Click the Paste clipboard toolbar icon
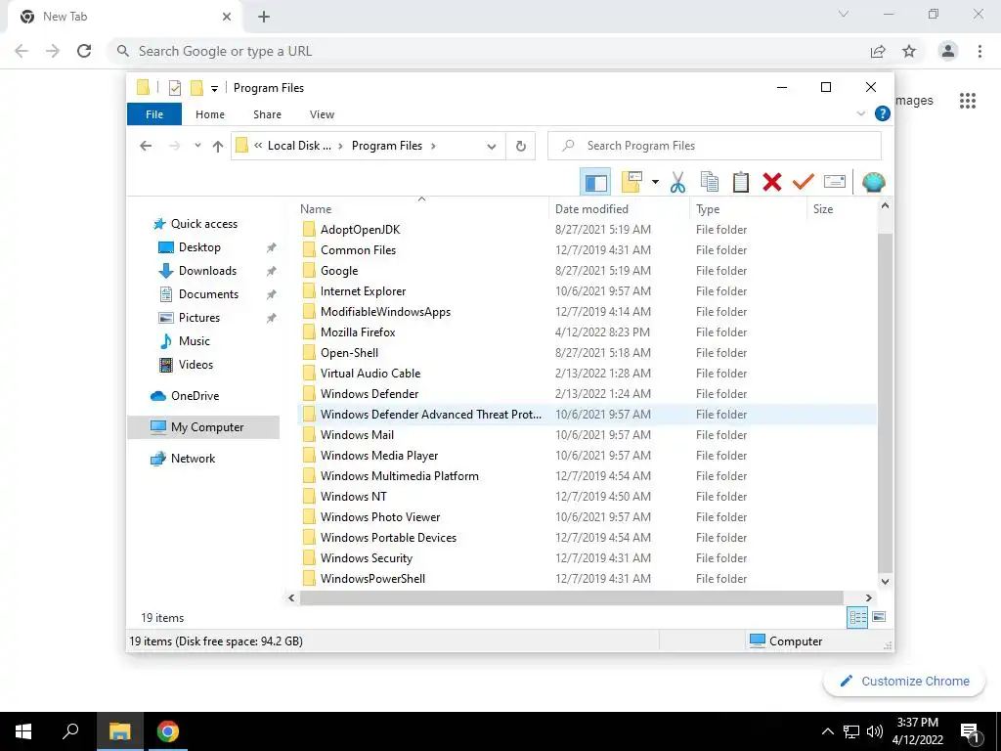This screenshot has height=751, width=1001. 741,182
